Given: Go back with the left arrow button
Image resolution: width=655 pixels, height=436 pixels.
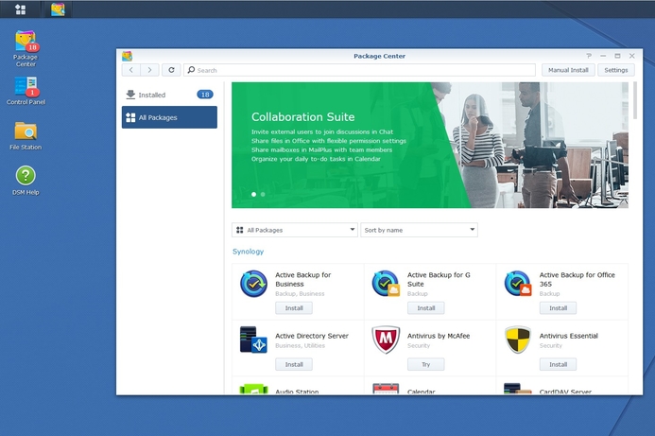Looking at the screenshot, I should (x=131, y=70).
